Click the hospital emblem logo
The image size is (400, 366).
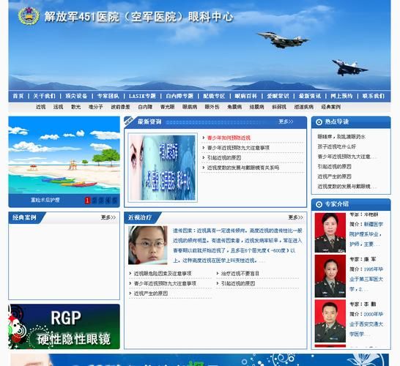pyautogui.click(x=29, y=16)
